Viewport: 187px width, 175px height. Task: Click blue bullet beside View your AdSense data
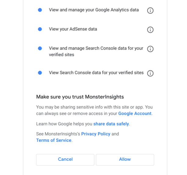tap(40, 29)
